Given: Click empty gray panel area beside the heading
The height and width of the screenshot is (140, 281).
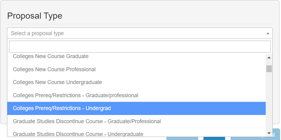Looking at the screenshot, I should click(168, 15).
